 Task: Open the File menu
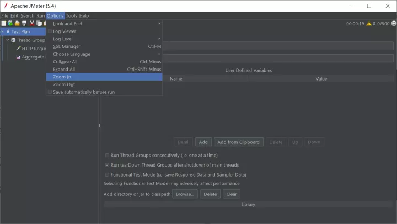tap(4, 15)
